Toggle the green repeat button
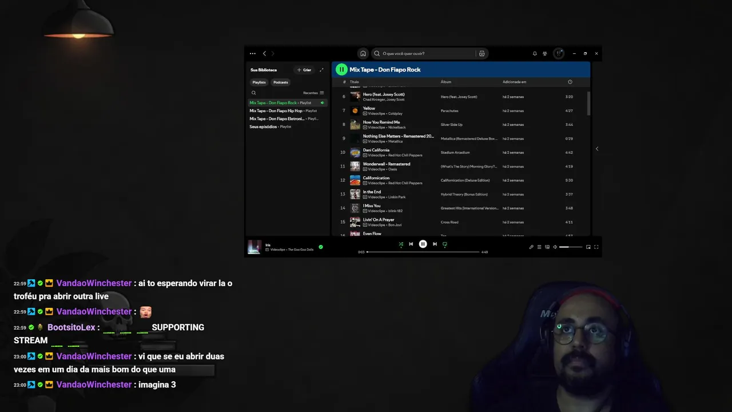Screen dimensions: 732x412 [445, 244]
